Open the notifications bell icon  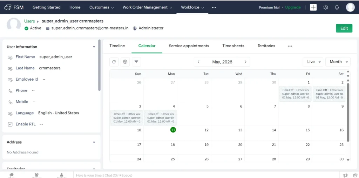(337, 7)
